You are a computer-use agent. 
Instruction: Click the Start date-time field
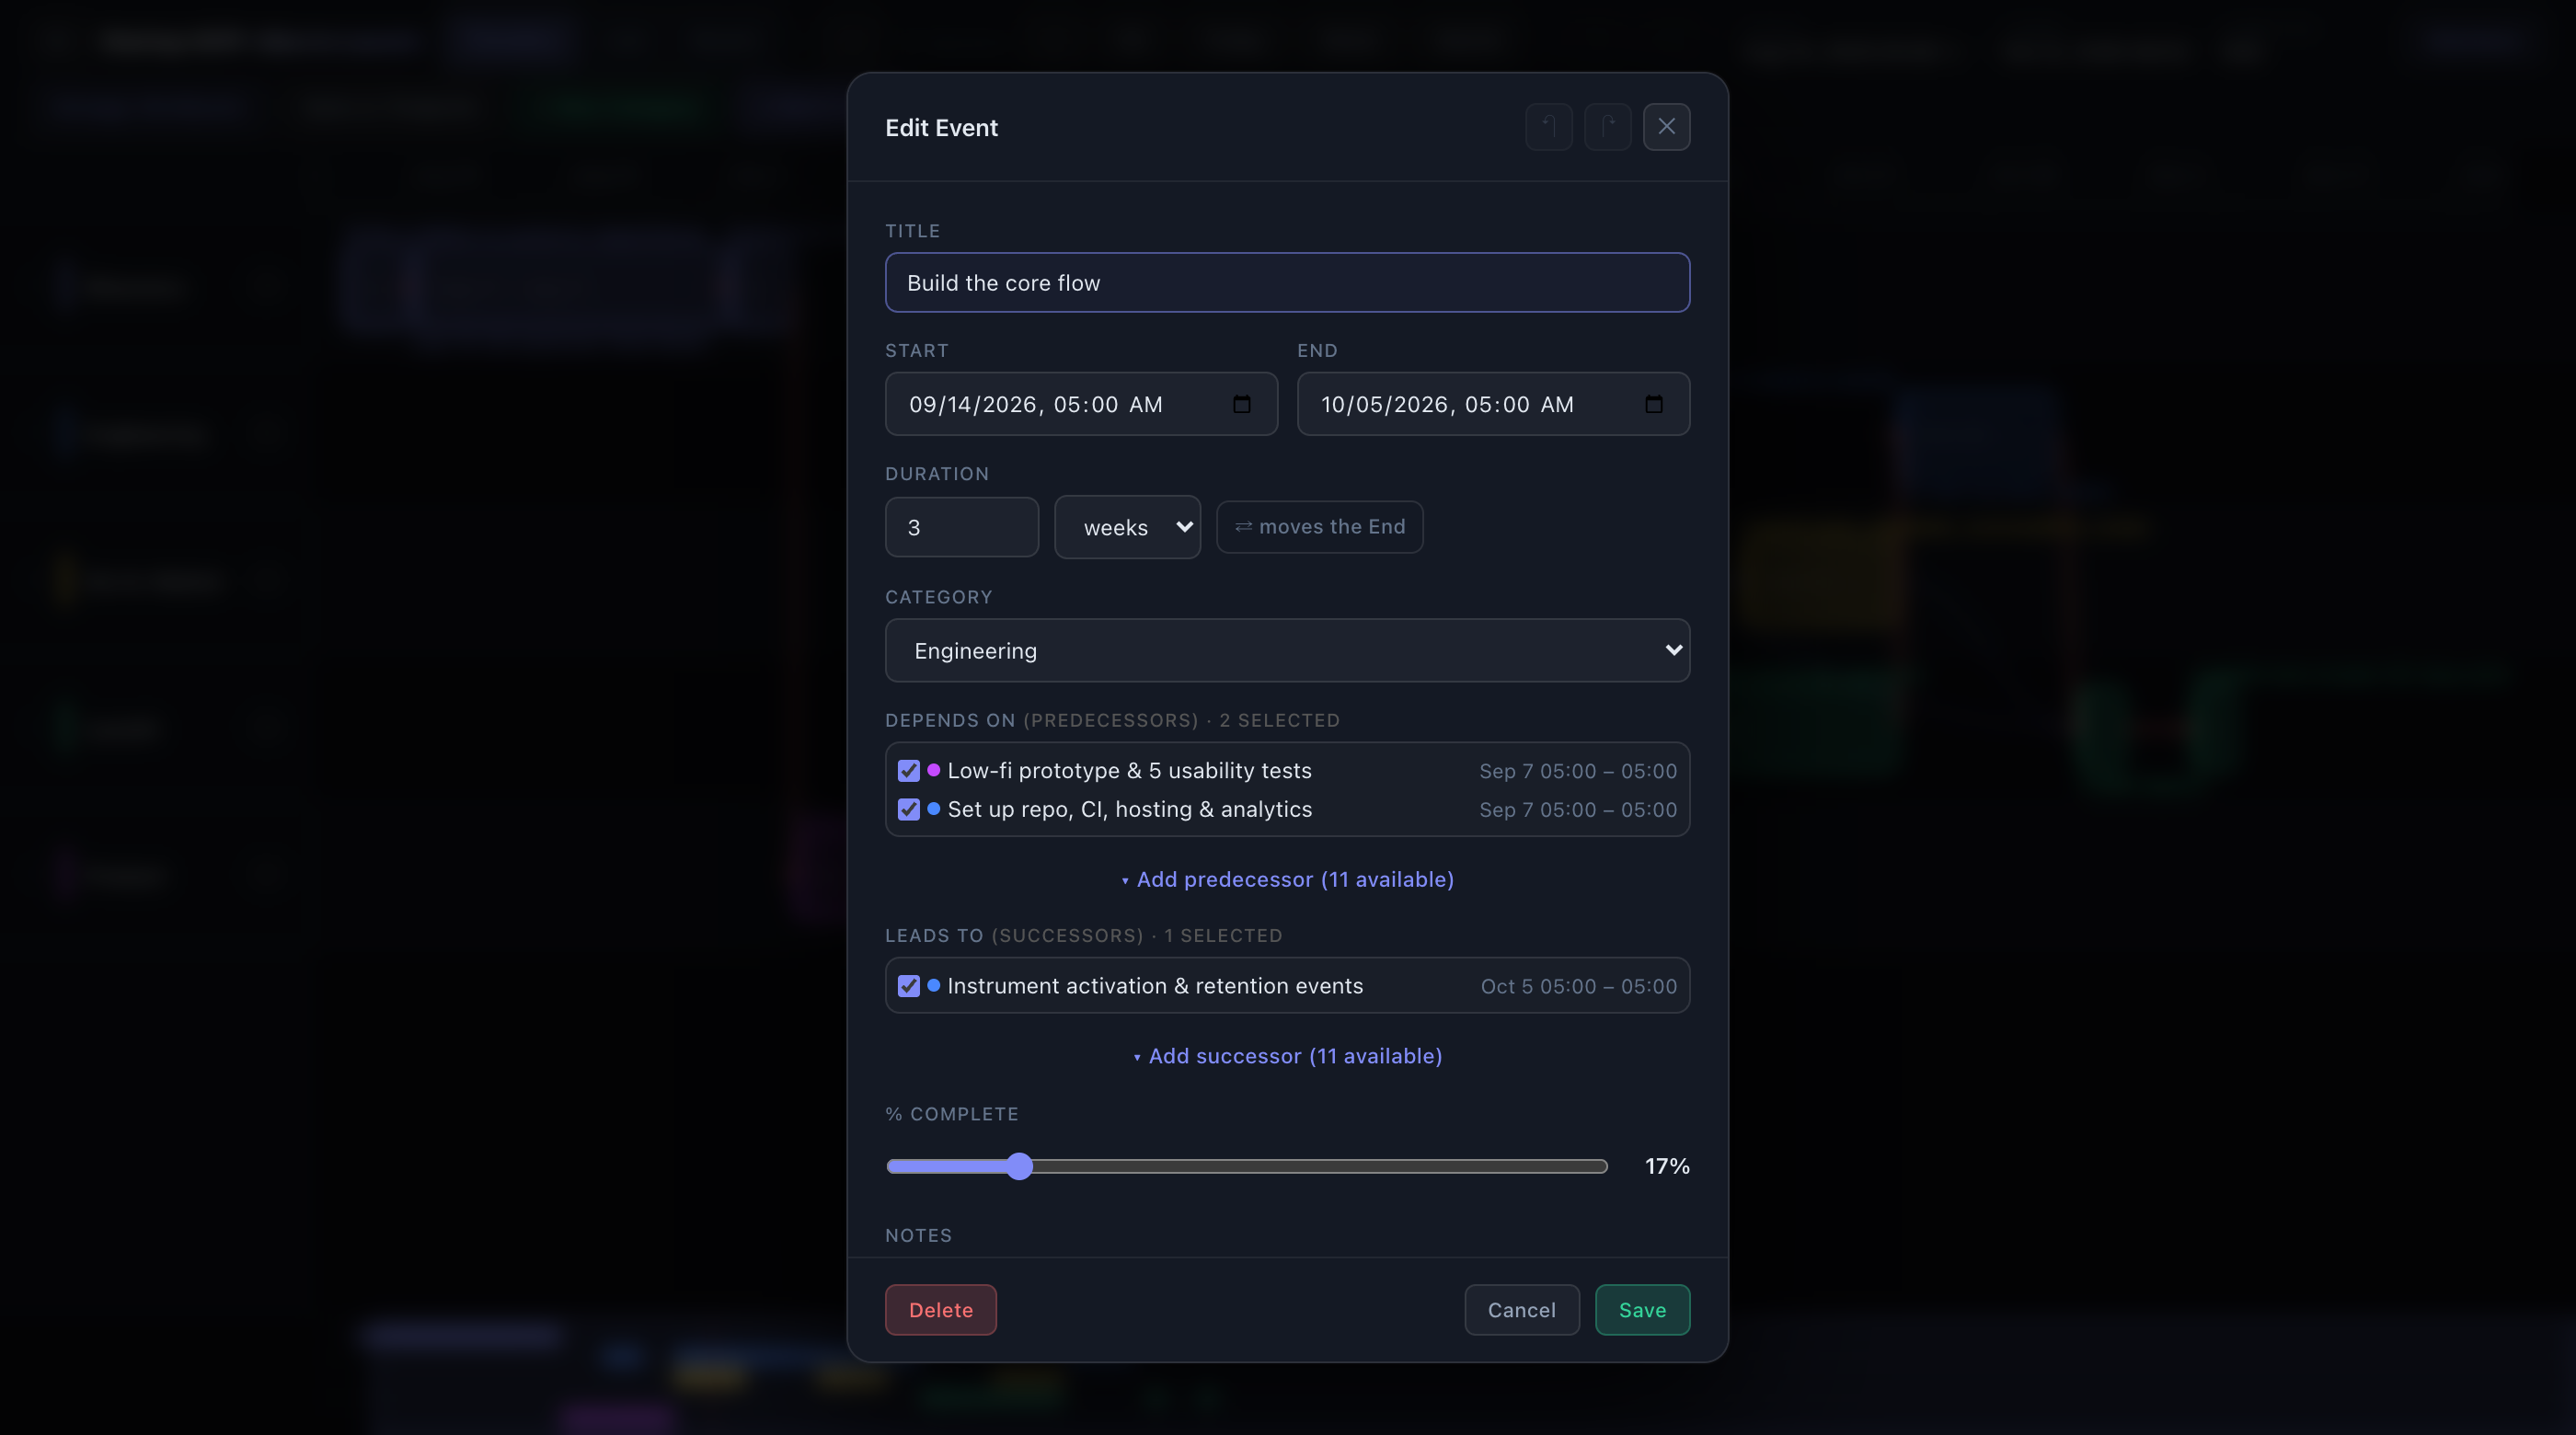(1081, 404)
